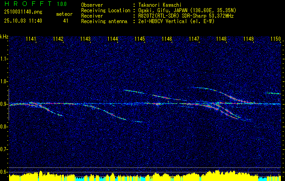Click the meteor label
The image size is (285, 181).
point(64,14)
